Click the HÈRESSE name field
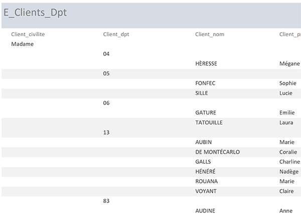 tap(206, 63)
